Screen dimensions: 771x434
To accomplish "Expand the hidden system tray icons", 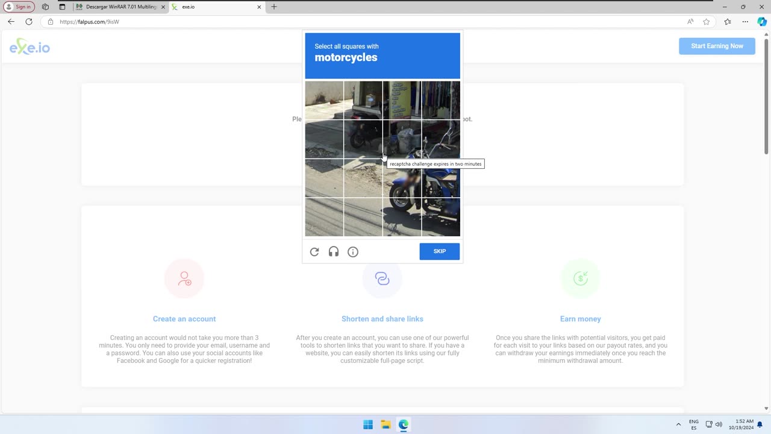I will coord(678,424).
